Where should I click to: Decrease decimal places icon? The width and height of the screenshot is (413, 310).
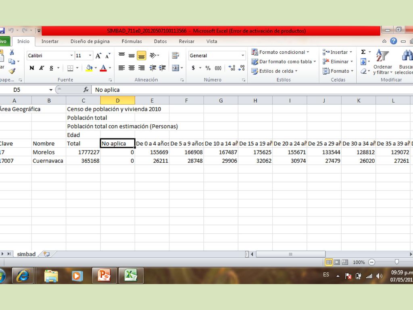(242, 68)
